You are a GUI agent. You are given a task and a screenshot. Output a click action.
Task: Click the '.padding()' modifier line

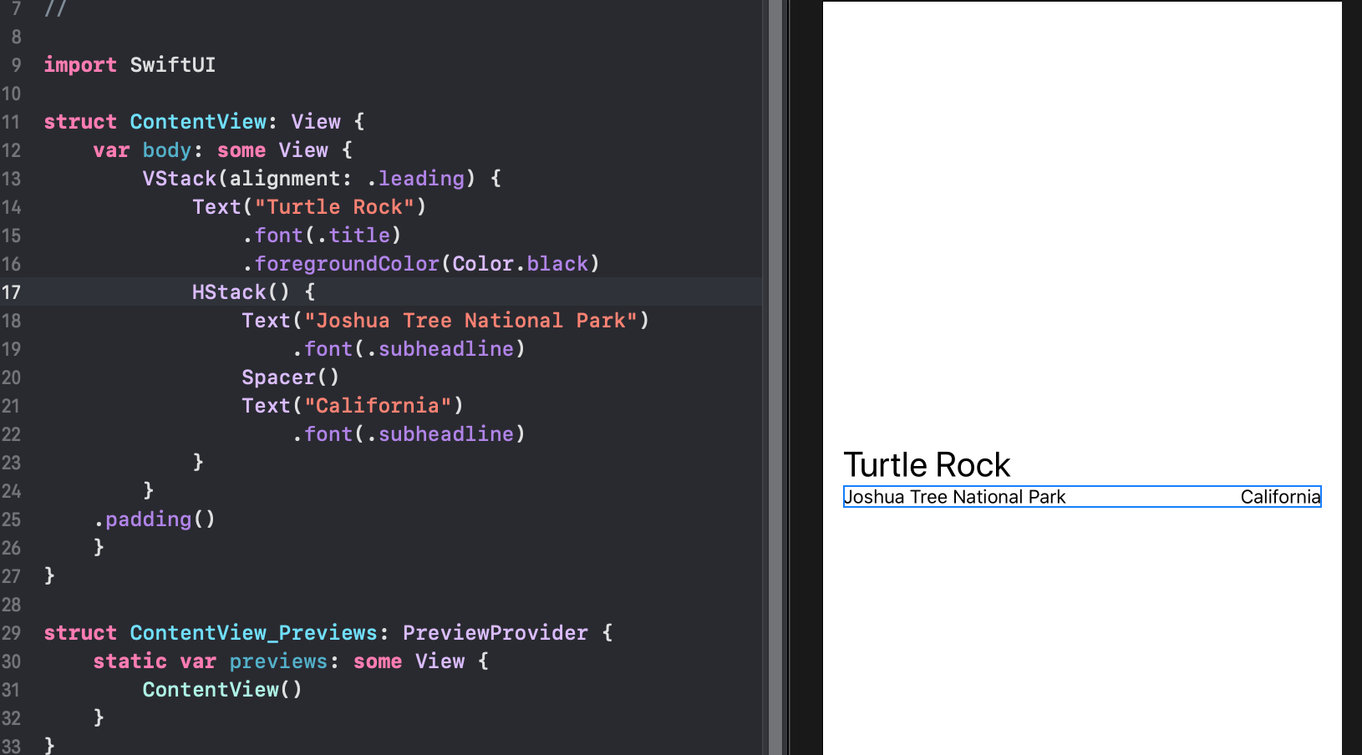[x=155, y=519]
